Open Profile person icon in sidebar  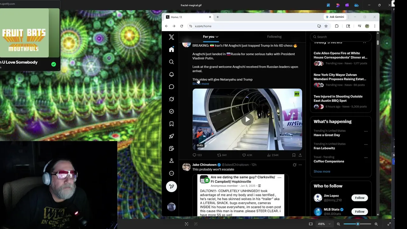click(171, 161)
